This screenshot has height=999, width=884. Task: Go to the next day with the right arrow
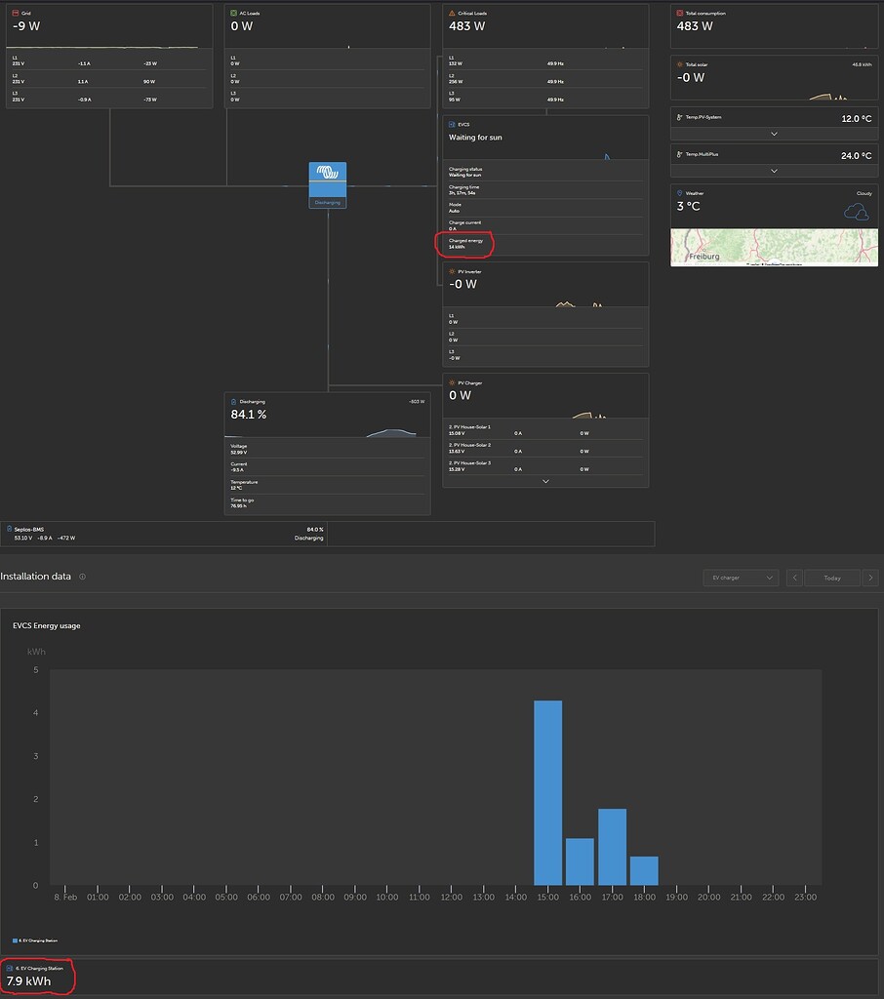click(871, 578)
